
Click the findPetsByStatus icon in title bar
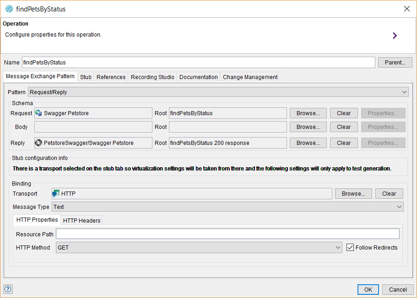9,9
